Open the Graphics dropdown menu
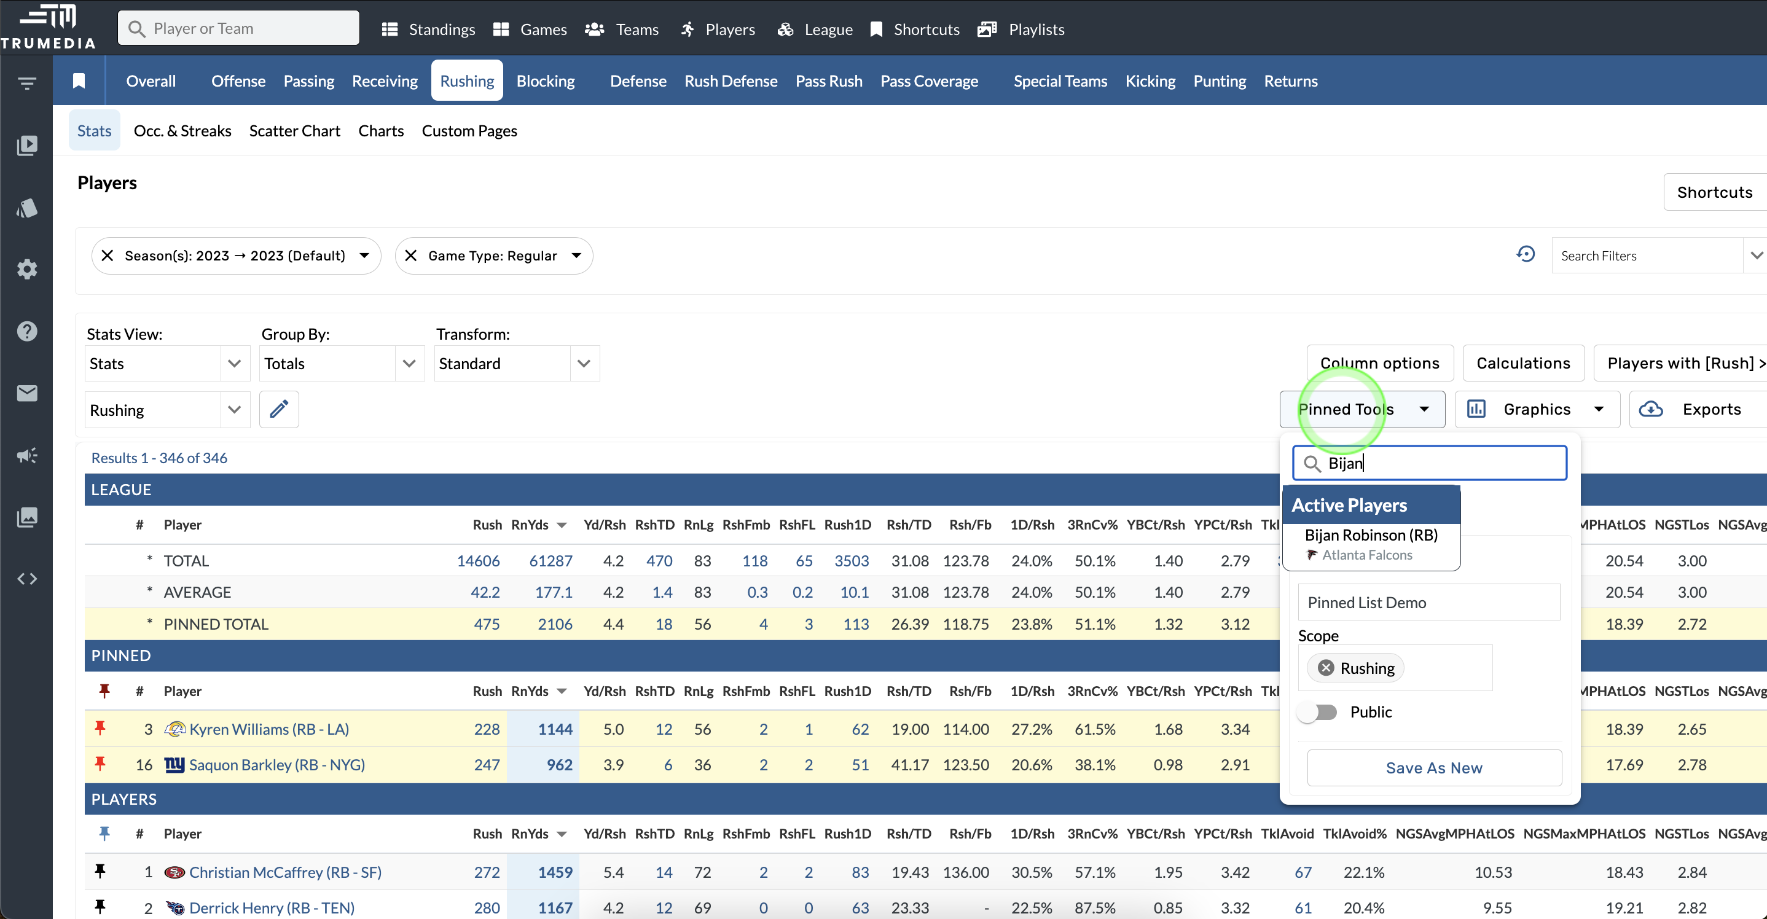Screen dimensions: 1767x919 [1537, 410]
